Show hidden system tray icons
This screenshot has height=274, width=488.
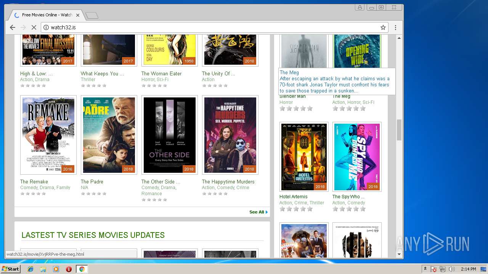click(x=425, y=269)
